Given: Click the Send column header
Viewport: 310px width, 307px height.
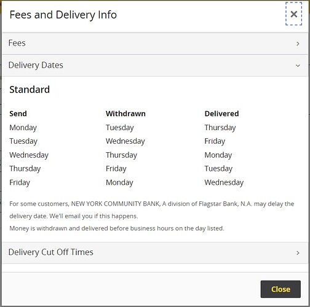Looking at the screenshot, I should [18, 114].
